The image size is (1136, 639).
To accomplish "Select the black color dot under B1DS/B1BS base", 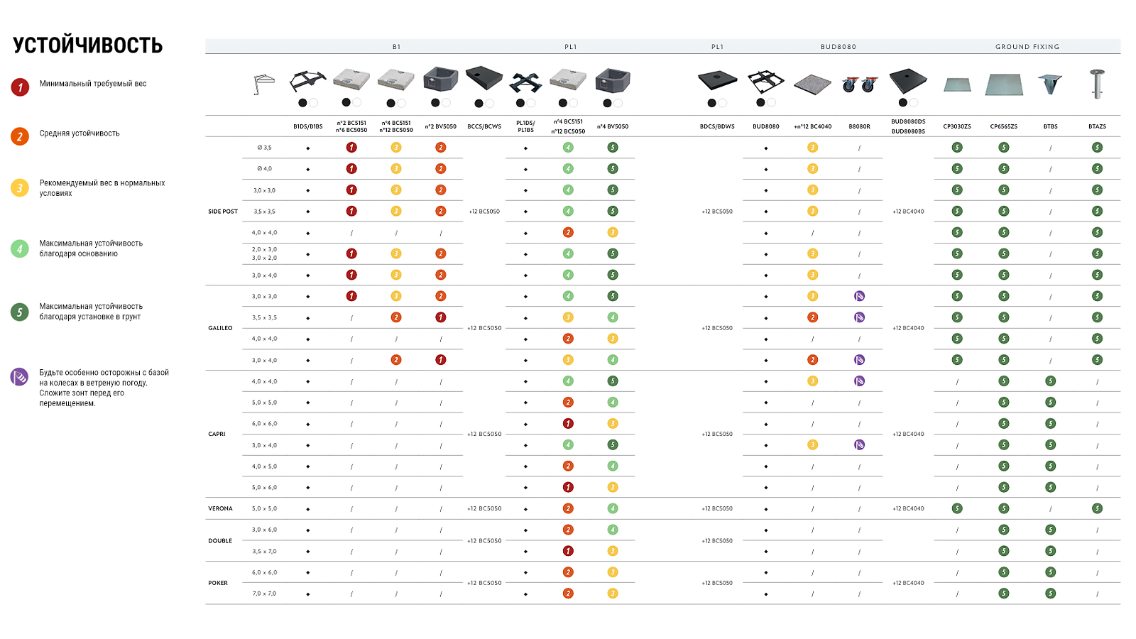I will point(302,103).
